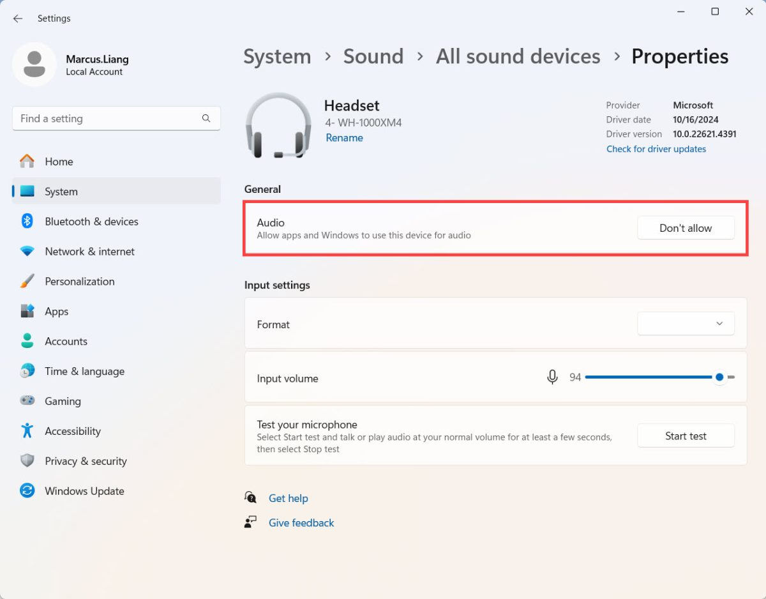Open Windows Update settings

point(84,490)
